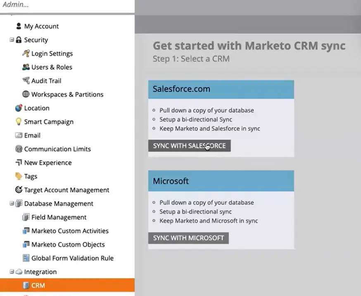Screen dimensions: 361x296
Task: Open Workspaces & Partitions via its globe icon
Action: [x=26, y=94]
